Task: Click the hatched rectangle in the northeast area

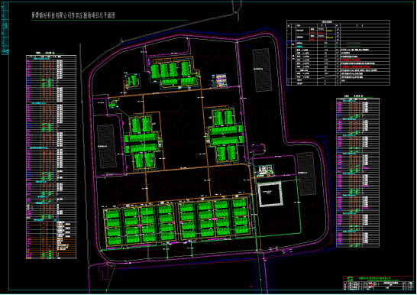Action: coord(261,70)
